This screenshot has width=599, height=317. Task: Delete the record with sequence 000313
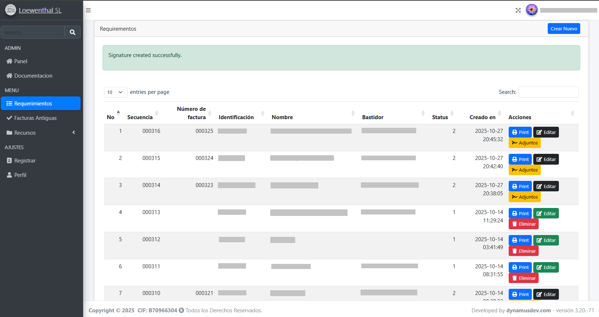click(x=523, y=224)
